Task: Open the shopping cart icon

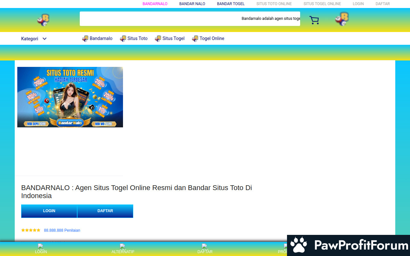Action: tap(314, 20)
